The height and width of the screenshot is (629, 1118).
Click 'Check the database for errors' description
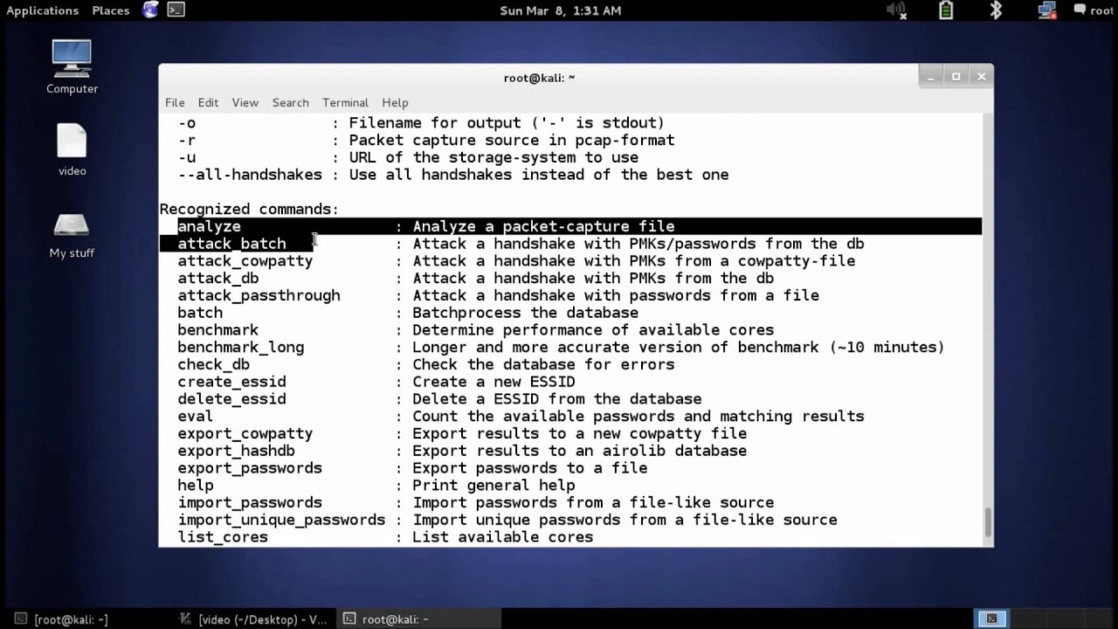point(543,364)
